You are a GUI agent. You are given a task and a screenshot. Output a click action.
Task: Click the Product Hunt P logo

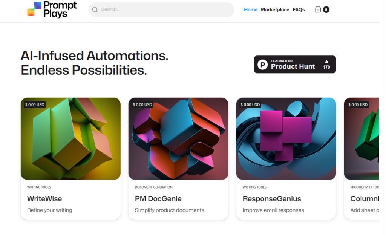point(262,65)
